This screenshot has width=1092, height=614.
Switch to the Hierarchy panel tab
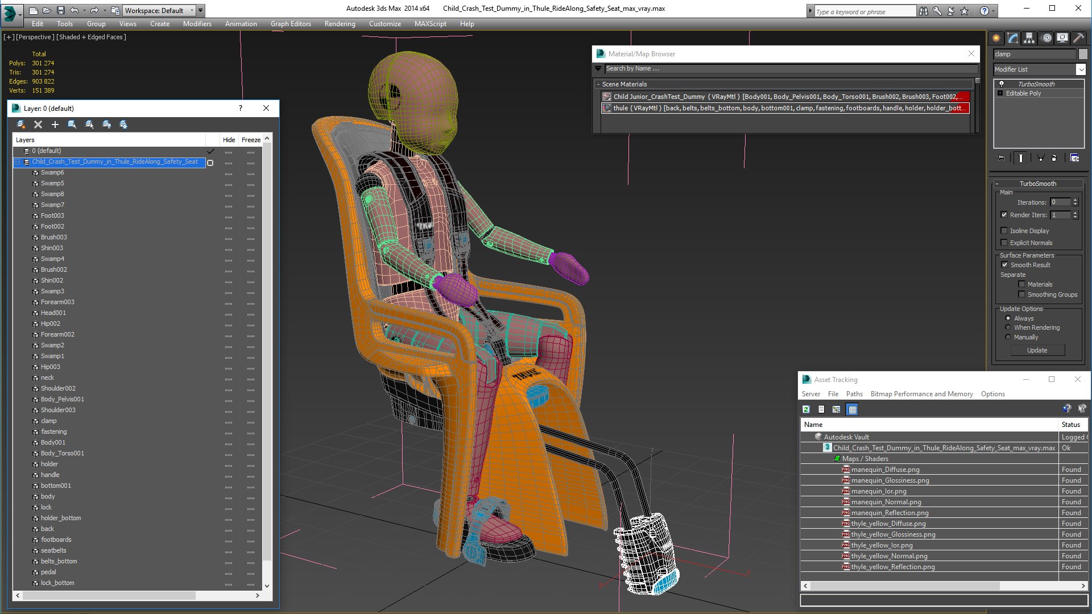[x=1029, y=38]
